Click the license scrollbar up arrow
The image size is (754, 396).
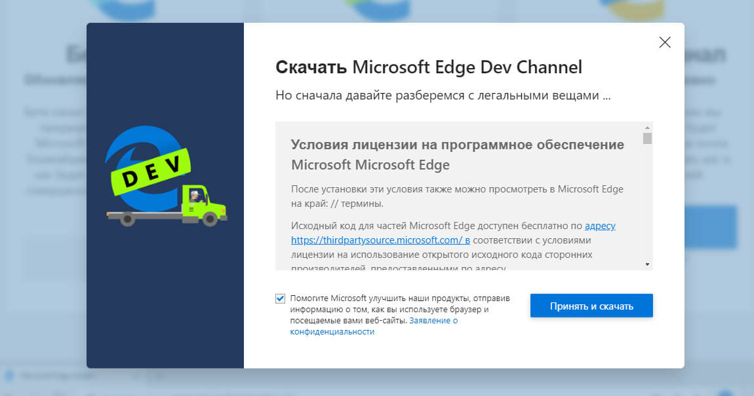(x=647, y=128)
